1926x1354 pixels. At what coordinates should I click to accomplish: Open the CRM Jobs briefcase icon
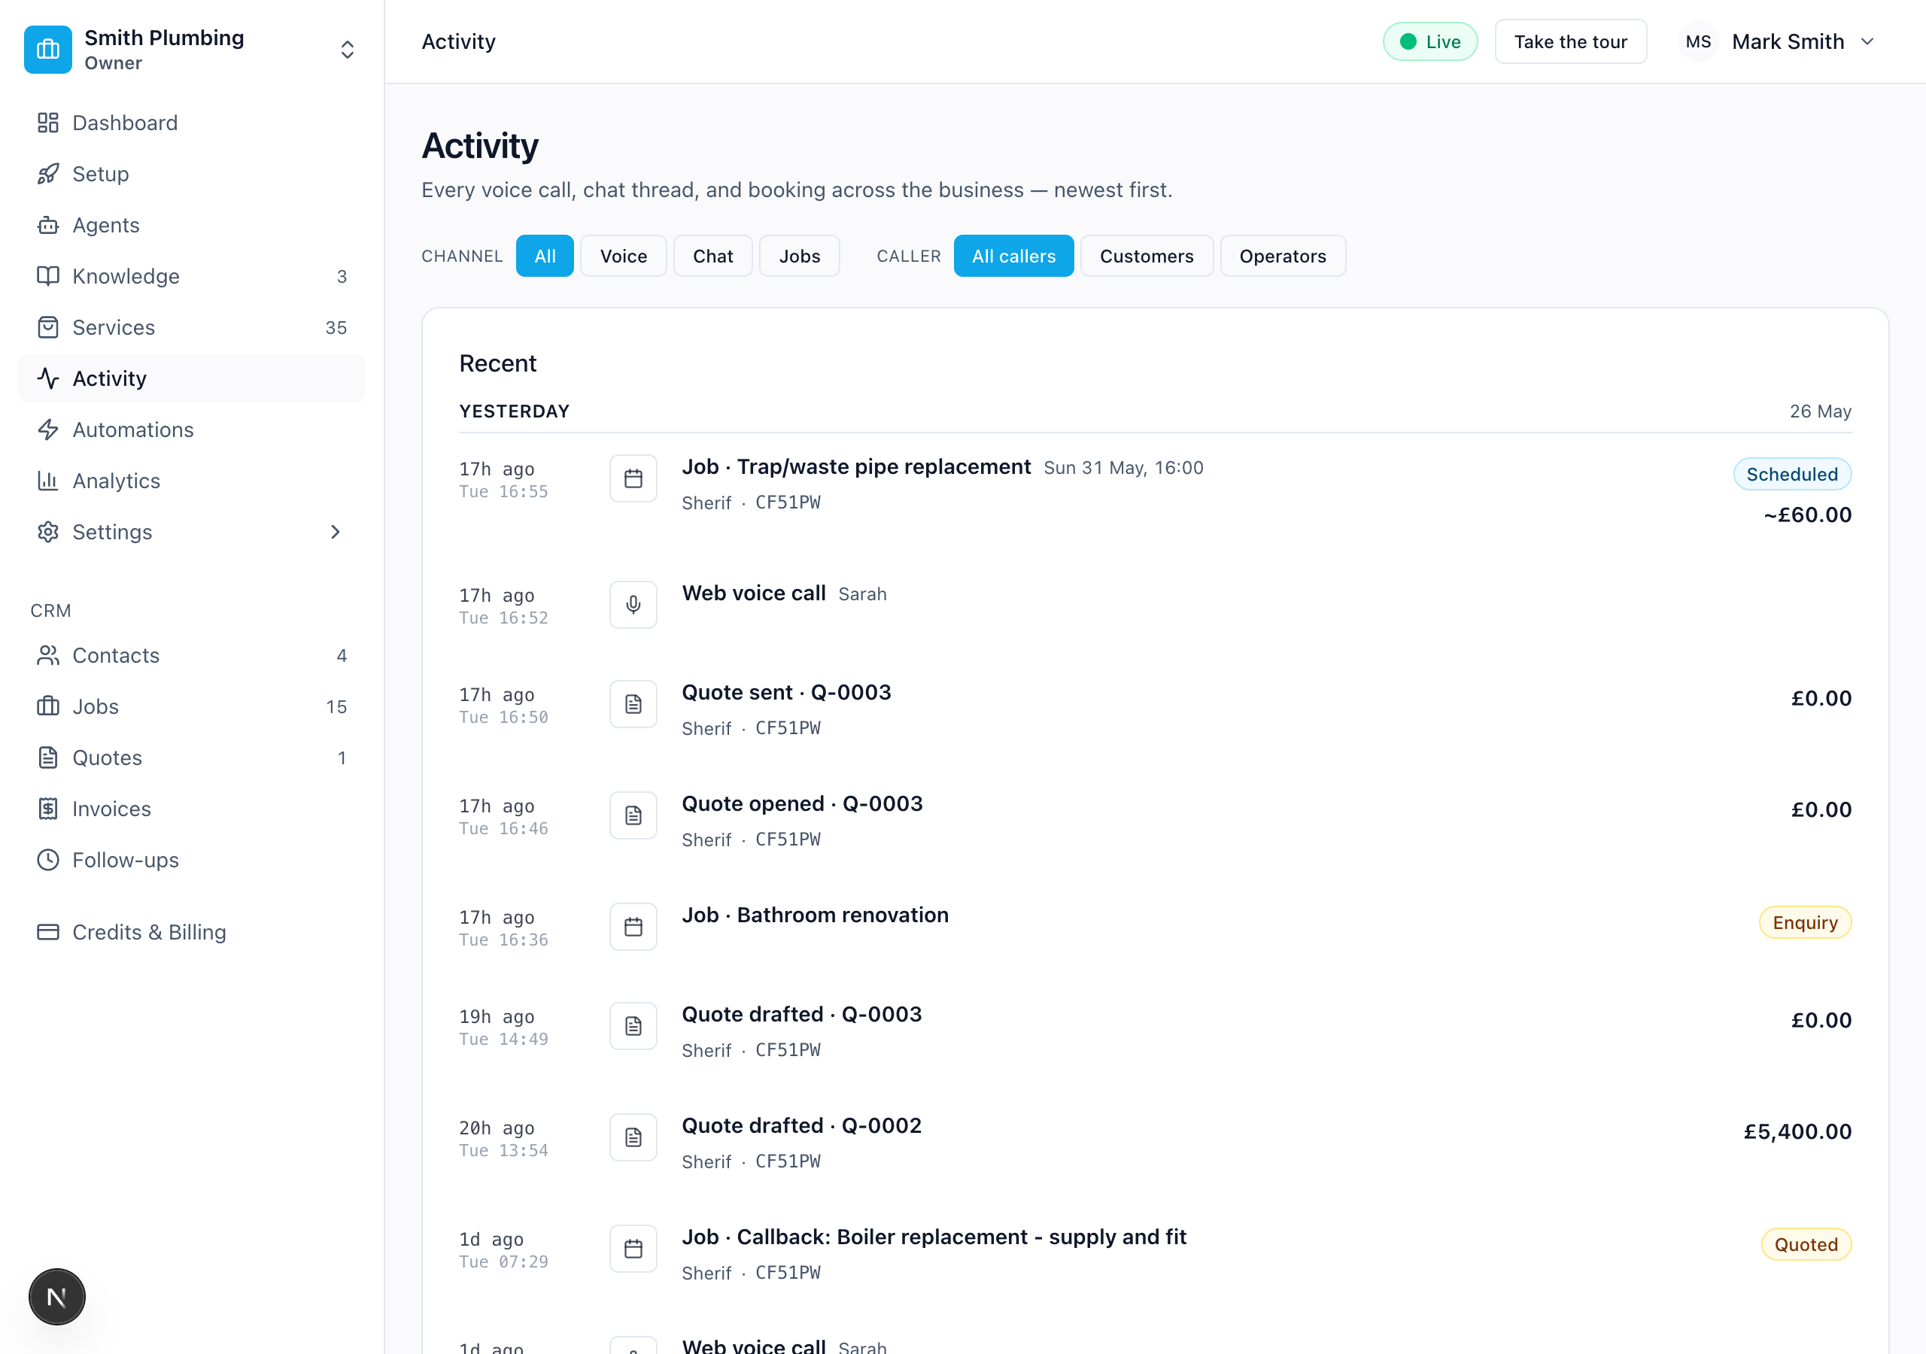48,706
